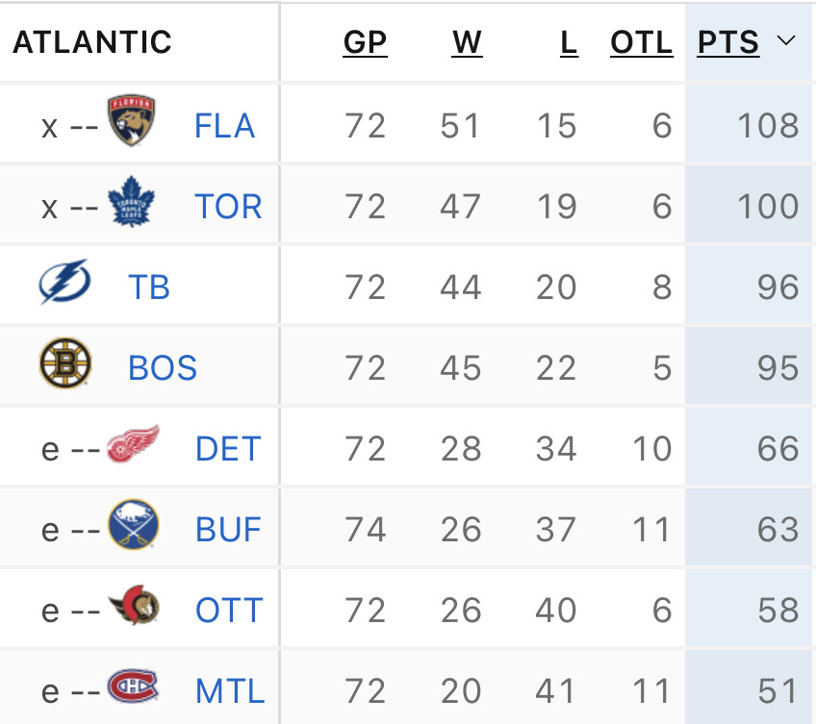
Task: Click the Tampa Bay Lightning logo
Action: point(64,285)
